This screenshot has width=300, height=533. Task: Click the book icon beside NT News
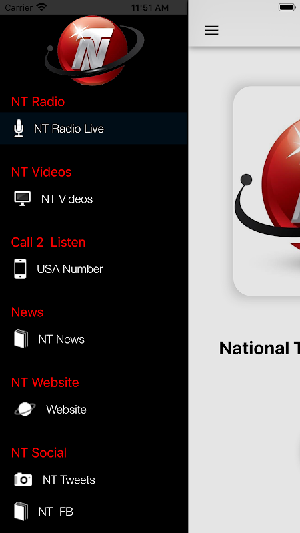pyautogui.click(x=21, y=339)
